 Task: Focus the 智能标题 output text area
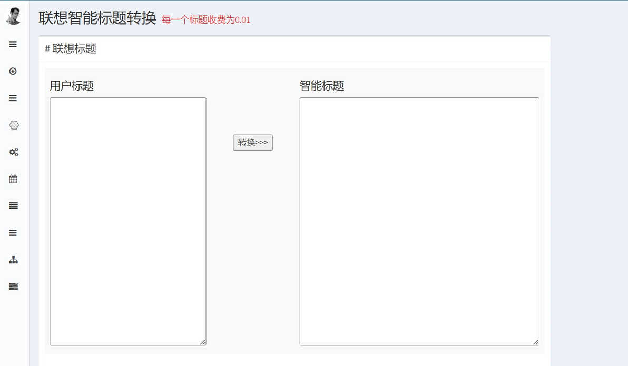pos(419,221)
